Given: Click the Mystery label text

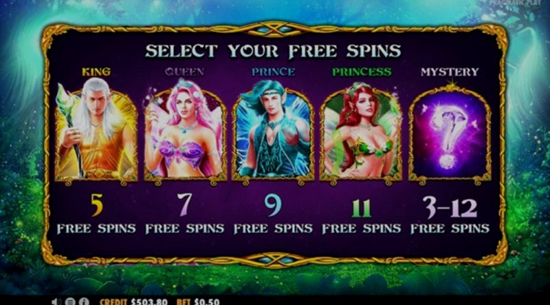Looking at the screenshot, I should point(450,72).
